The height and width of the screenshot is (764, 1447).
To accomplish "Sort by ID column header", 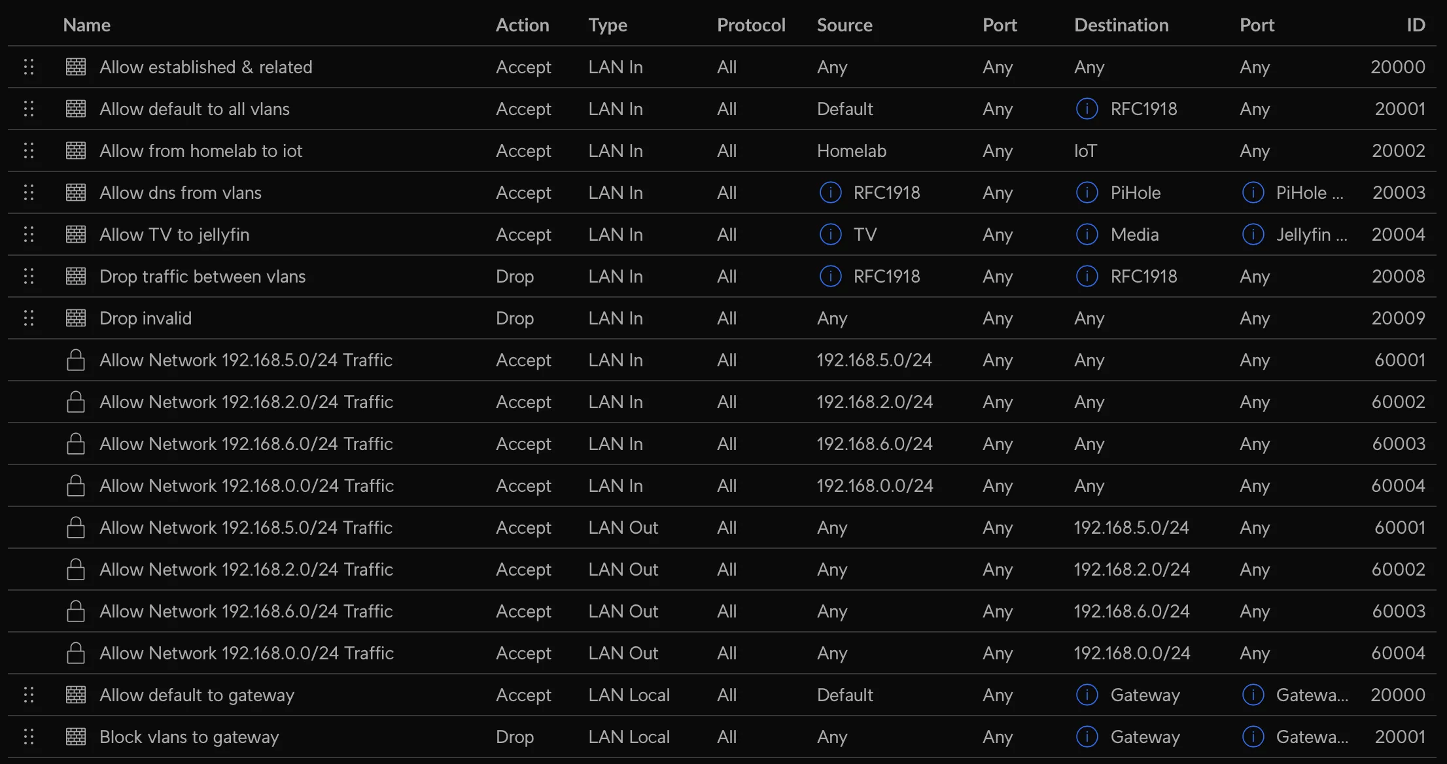I will (1416, 25).
